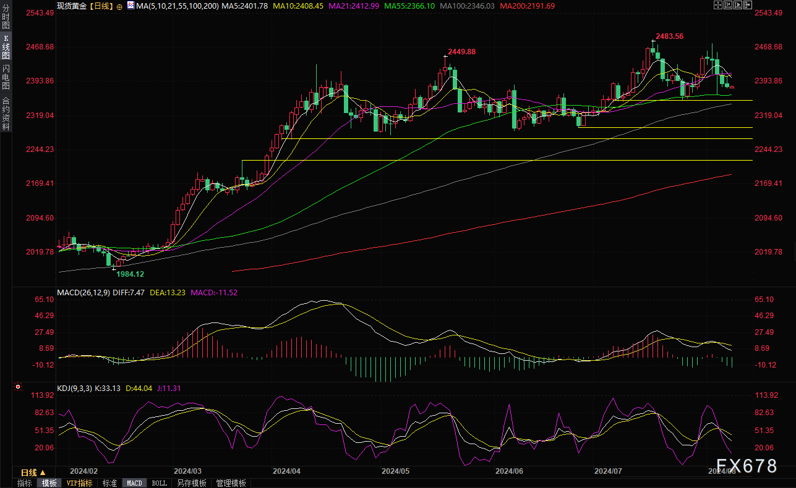Click the circled plus icon beside 日线
Viewport: 796px width, 488px height.
pyautogui.click(x=119, y=6)
